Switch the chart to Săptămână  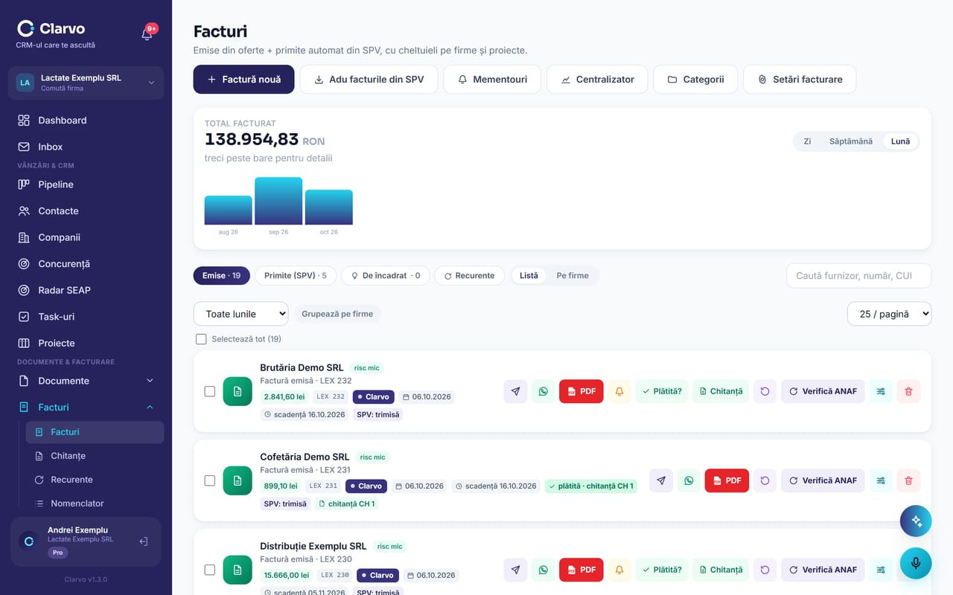(851, 141)
